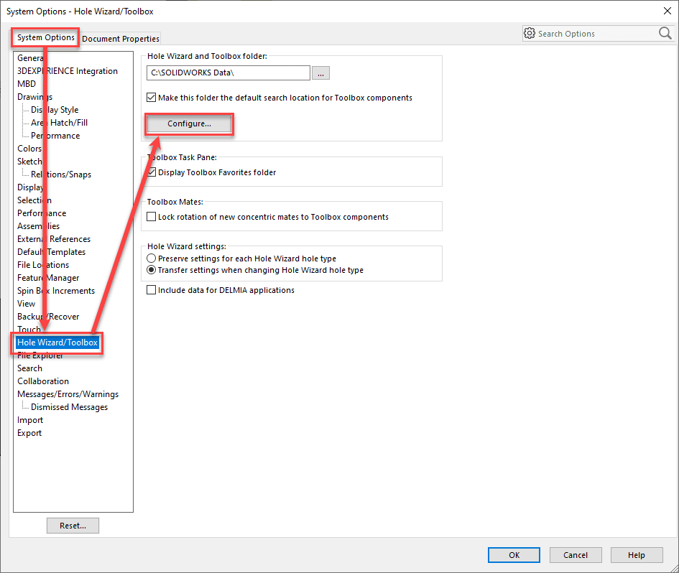Select Transfer settings when changing hole type
This screenshot has height=573, width=679.
click(x=151, y=270)
